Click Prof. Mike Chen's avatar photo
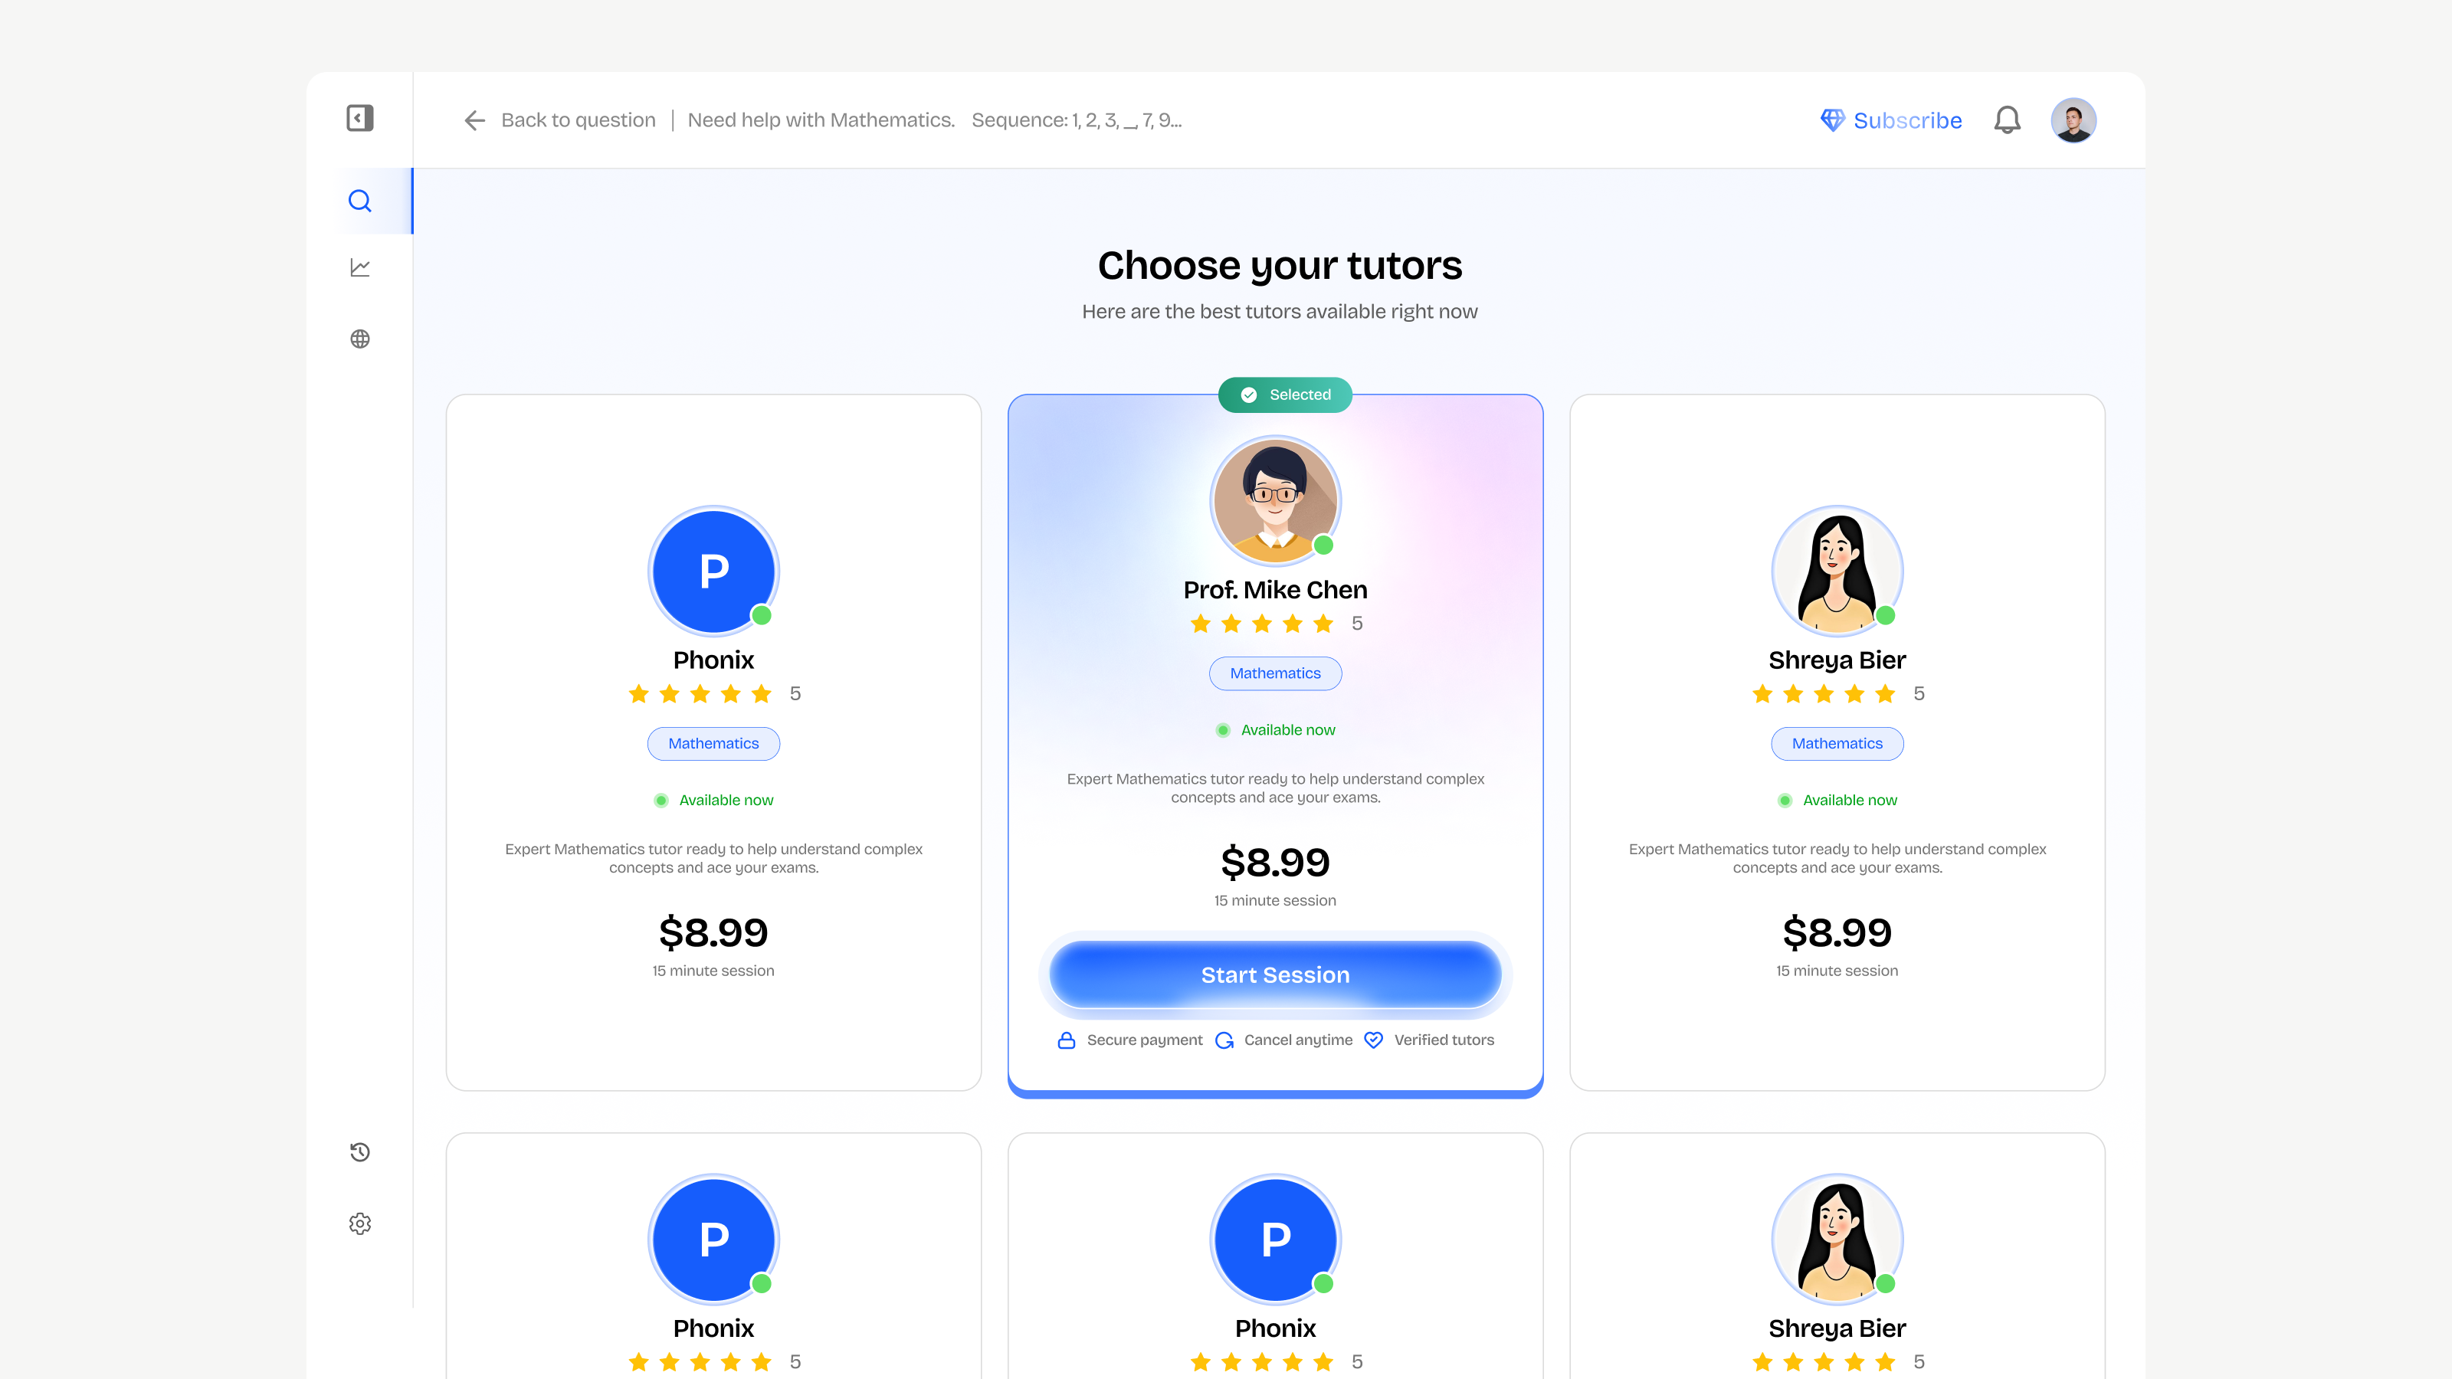This screenshot has width=2452, height=1379. point(1274,500)
